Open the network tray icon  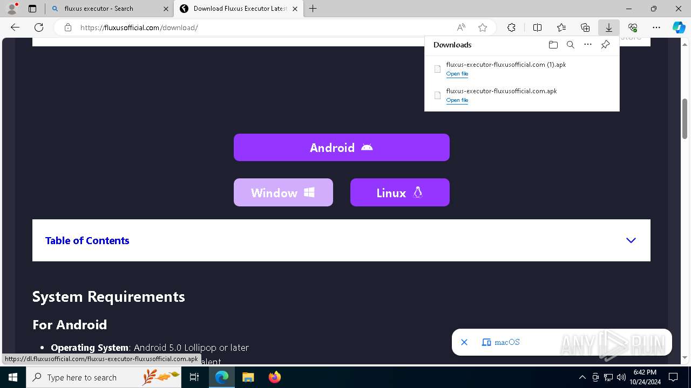pos(608,377)
